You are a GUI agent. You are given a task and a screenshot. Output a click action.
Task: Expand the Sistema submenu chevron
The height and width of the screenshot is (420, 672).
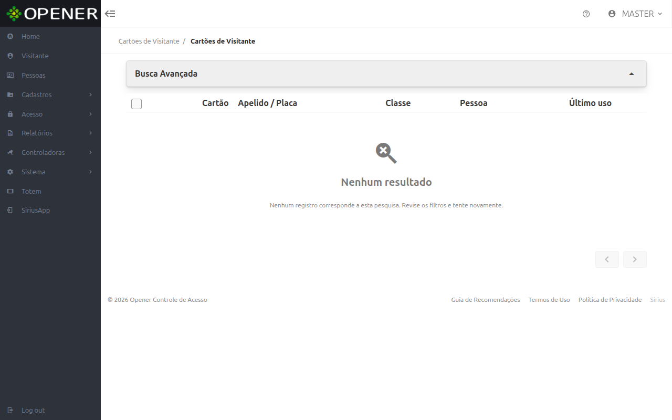point(91,172)
